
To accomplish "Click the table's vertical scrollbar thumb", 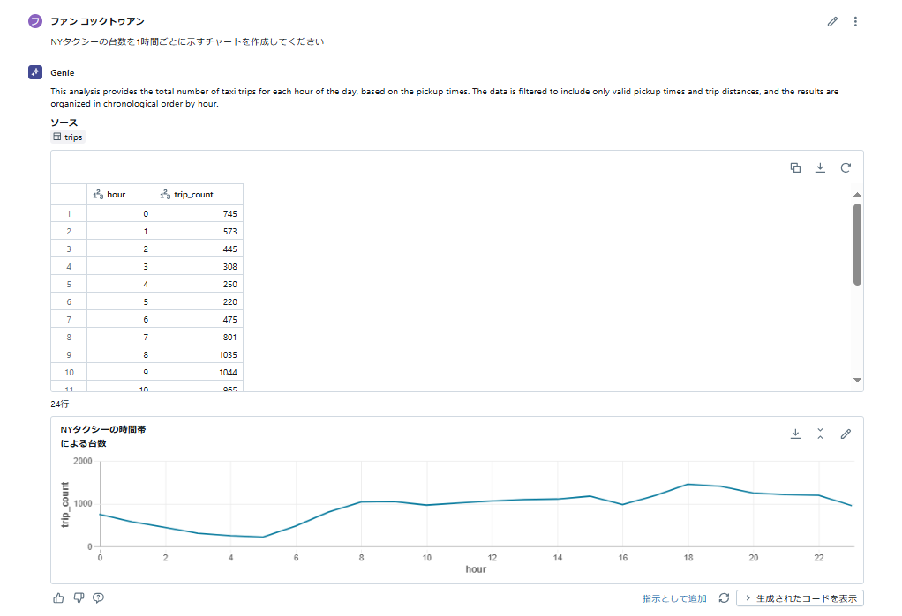I will [857, 244].
